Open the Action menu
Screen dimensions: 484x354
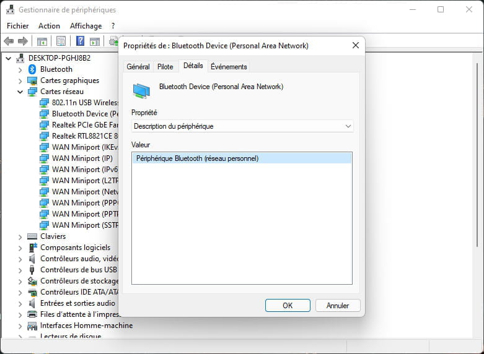tap(49, 25)
